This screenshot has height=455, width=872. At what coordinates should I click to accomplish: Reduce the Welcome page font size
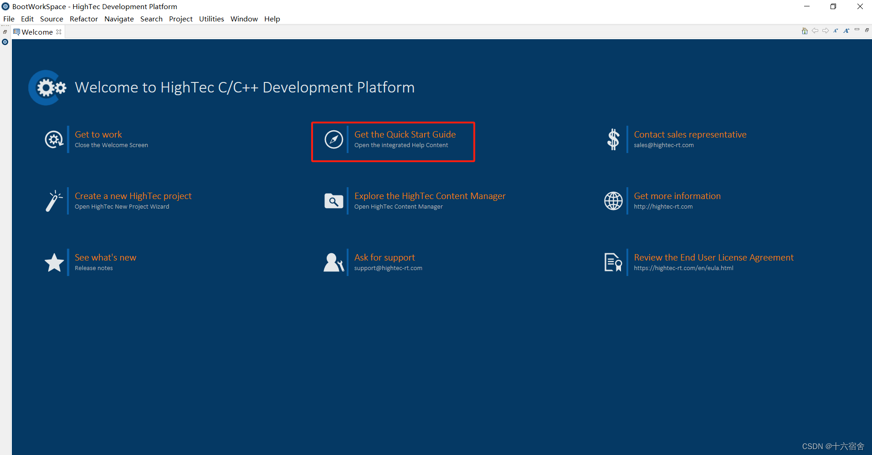tap(836, 31)
